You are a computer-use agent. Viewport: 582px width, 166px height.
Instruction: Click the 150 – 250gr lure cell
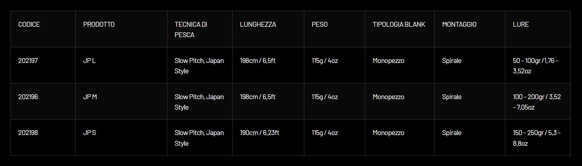click(x=537, y=138)
